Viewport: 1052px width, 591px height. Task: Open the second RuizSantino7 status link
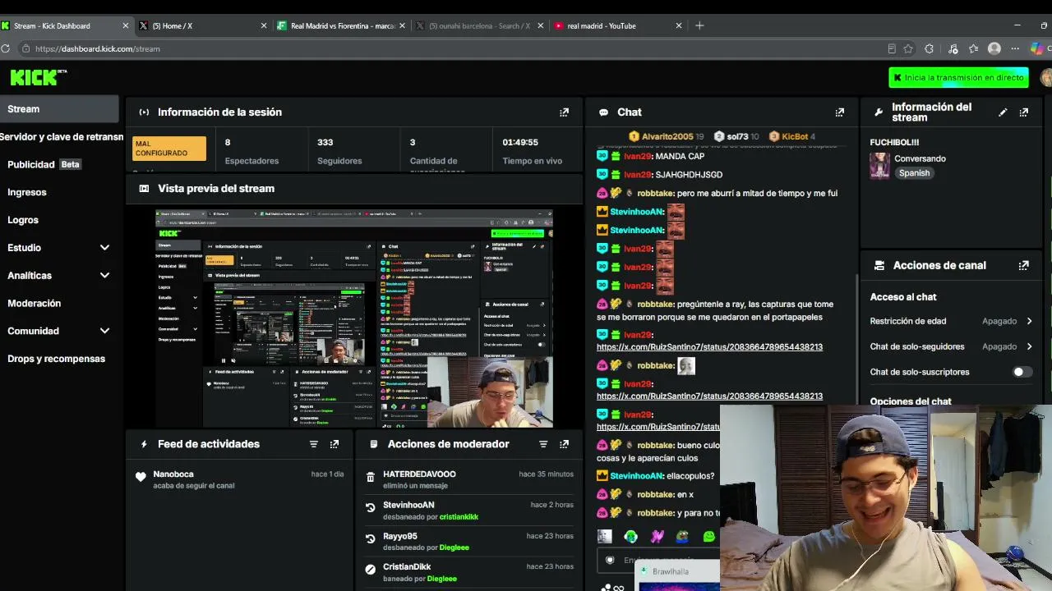(x=709, y=396)
